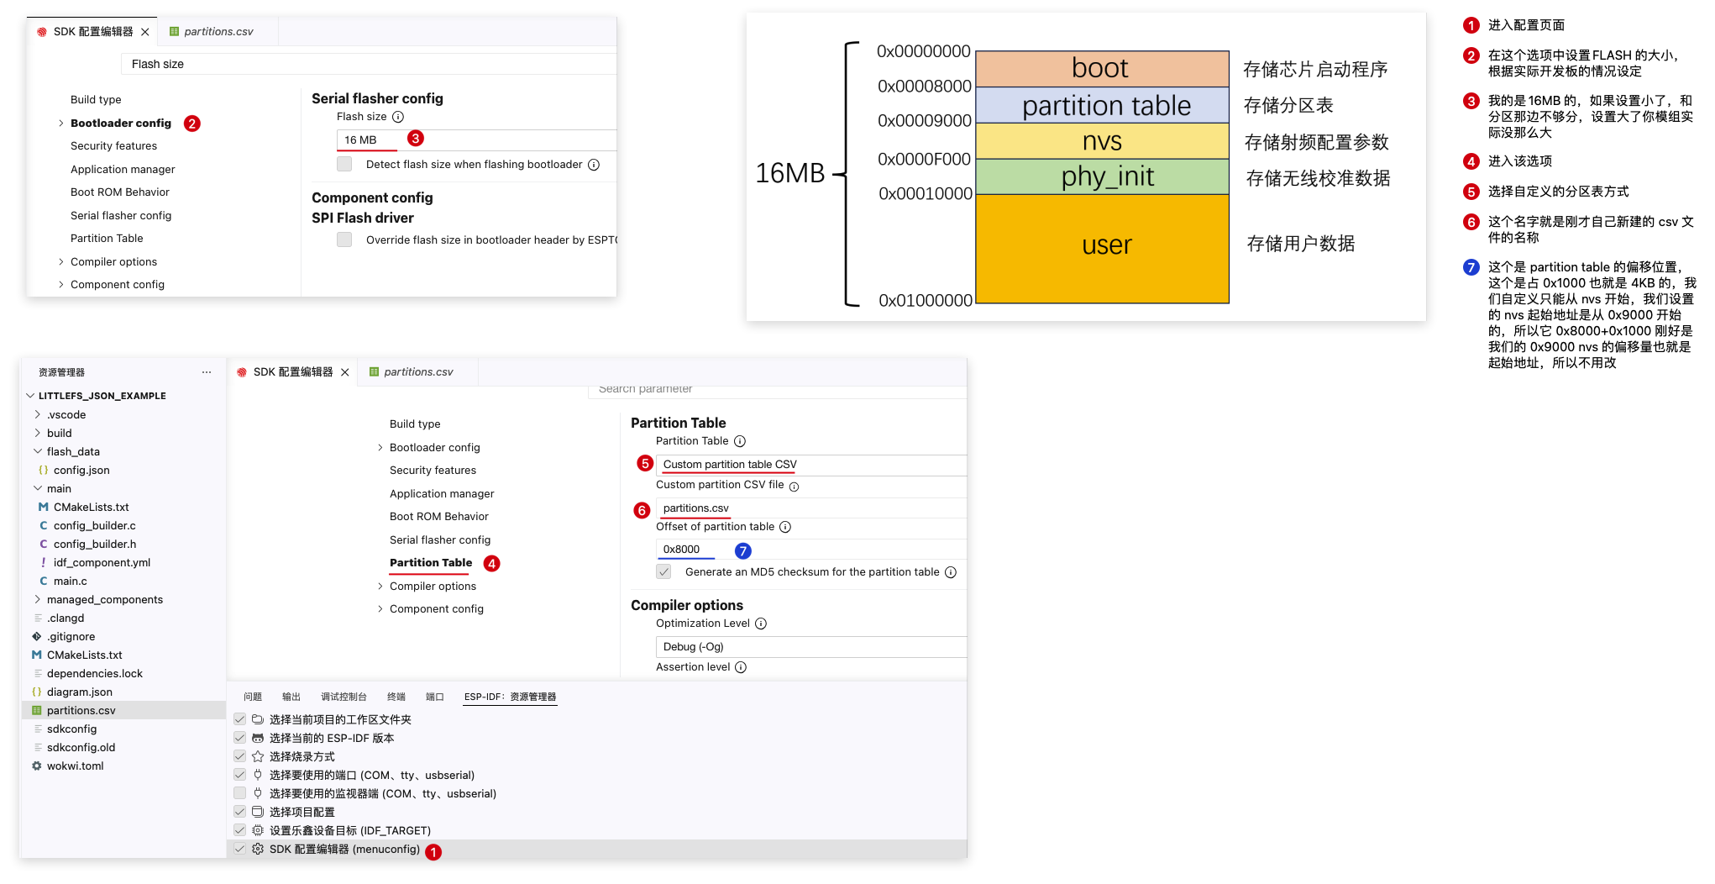The image size is (1715, 884).
Task: Click gear icon of SDK 配置编辑器 (menuconfig)
Action: coord(258,850)
